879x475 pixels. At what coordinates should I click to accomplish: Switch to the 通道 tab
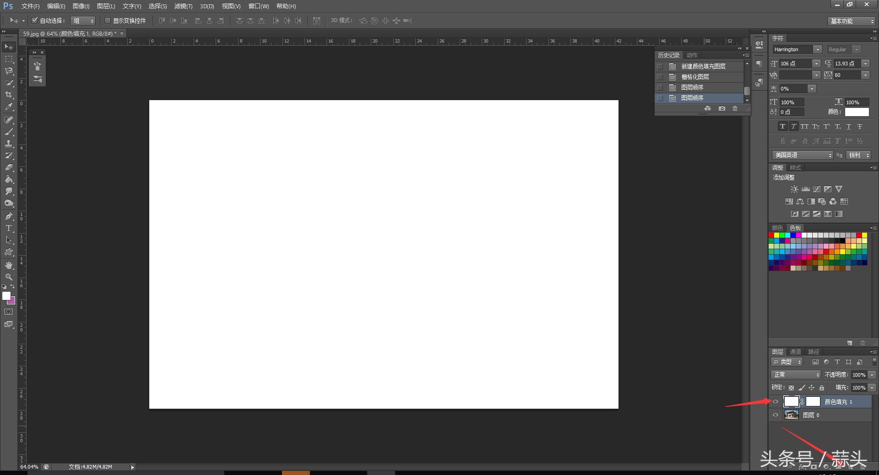(x=795, y=352)
